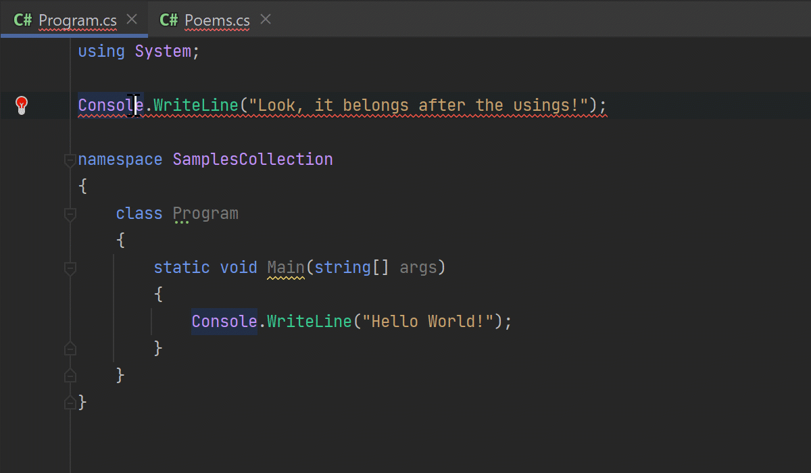Click fold end marker at class closing brace
The width and height of the screenshot is (811, 473).
pyautogui.click(x=70, y=375)
